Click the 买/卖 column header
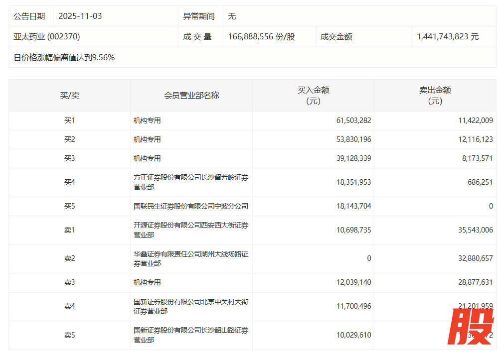 tap(69, 95)
